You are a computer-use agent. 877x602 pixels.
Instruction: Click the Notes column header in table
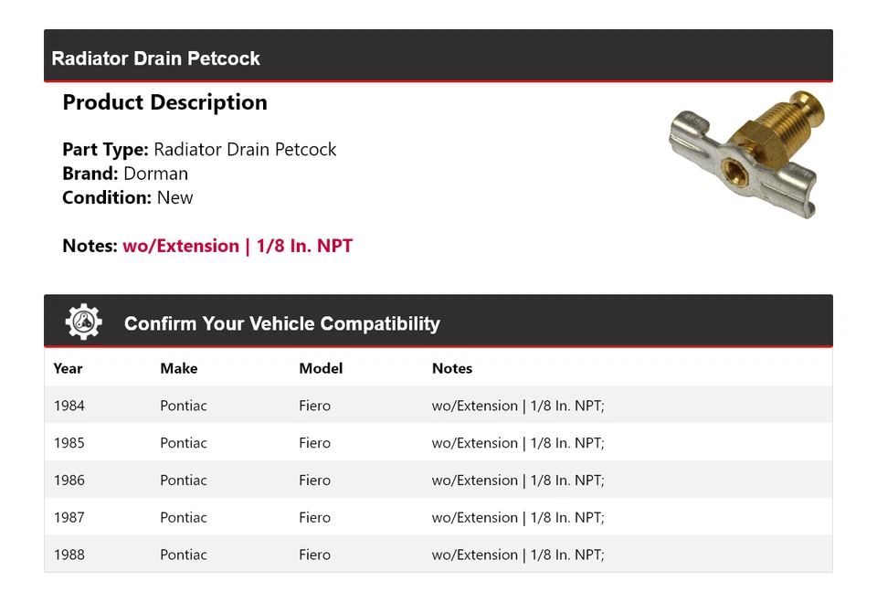452,368
